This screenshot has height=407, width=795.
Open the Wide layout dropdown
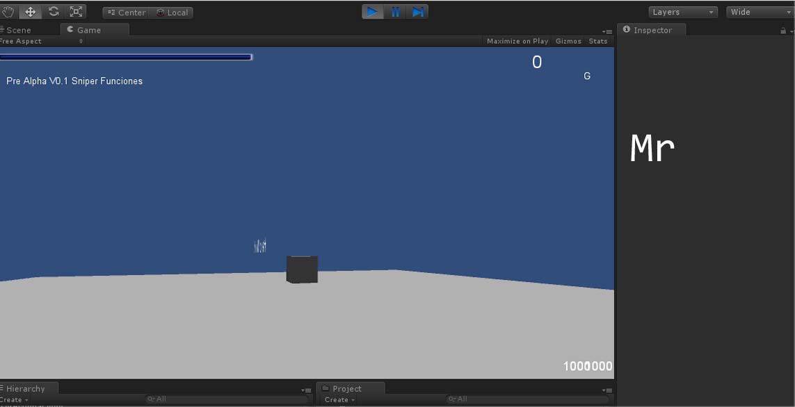(x=758, y=12)
